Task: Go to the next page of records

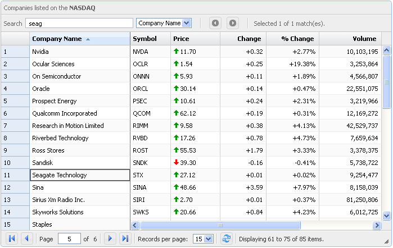Action: pyautogui.click(x=111, y=239)
